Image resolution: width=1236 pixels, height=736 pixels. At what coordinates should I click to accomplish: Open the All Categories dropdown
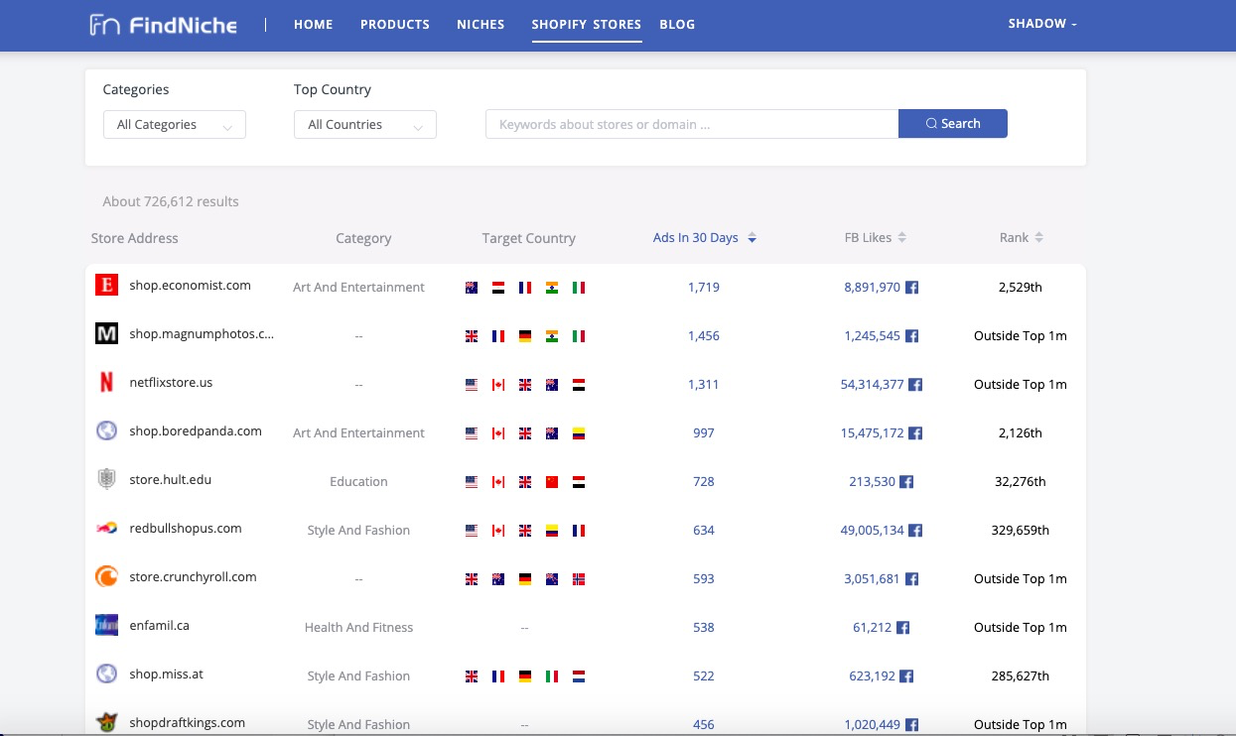pos(175,125)
